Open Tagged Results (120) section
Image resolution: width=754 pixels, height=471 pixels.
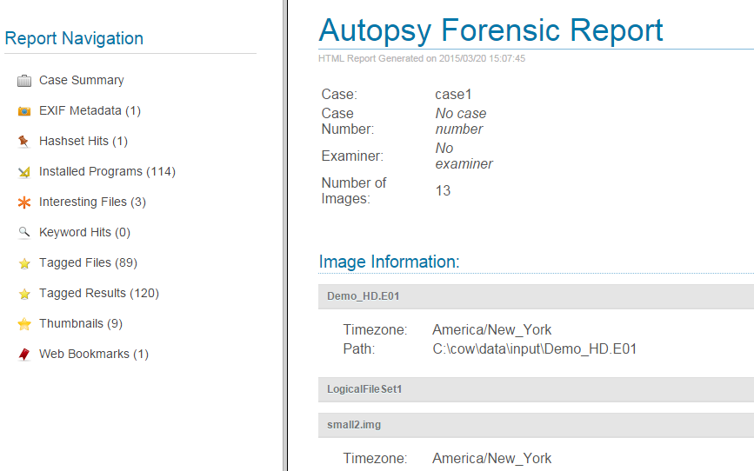coord(99,293)
